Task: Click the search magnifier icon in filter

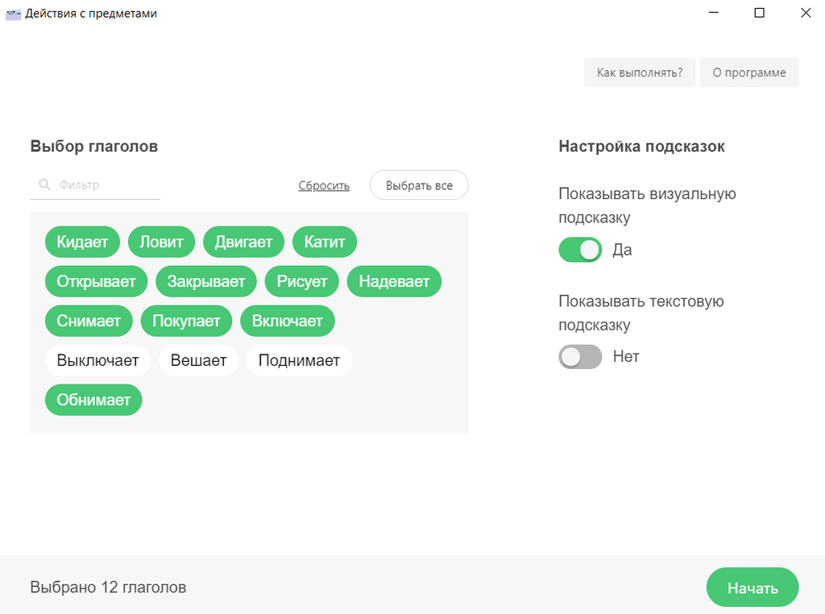Action: click(x=45, y=185)
